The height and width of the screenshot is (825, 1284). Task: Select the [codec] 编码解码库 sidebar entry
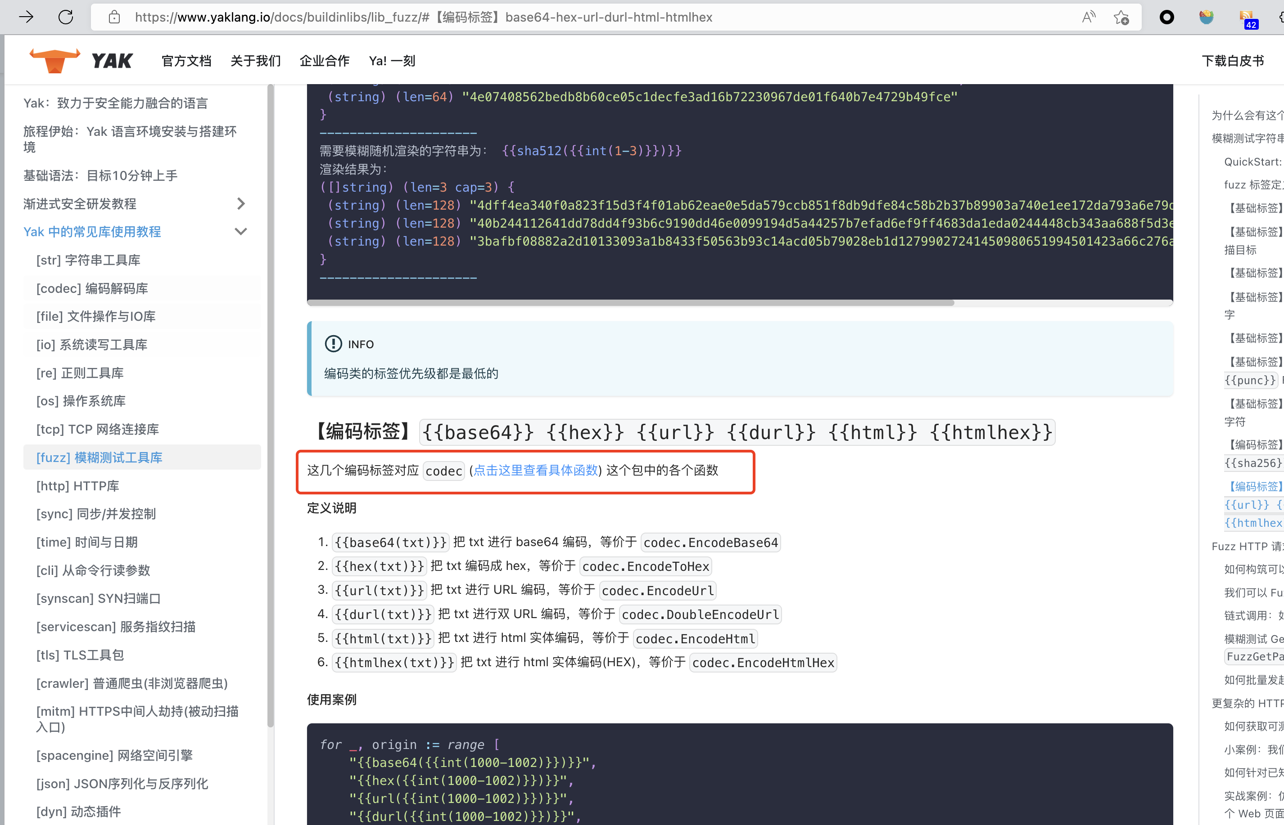(92, 288)
